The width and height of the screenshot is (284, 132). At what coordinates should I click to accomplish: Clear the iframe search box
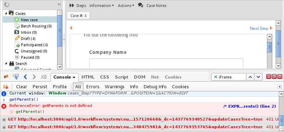pyautogui.click(x=215, y=77)
